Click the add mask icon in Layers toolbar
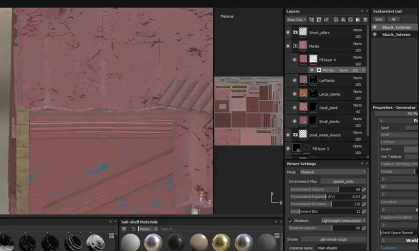This screenshot has height=251, width=419. coord(319,19)
